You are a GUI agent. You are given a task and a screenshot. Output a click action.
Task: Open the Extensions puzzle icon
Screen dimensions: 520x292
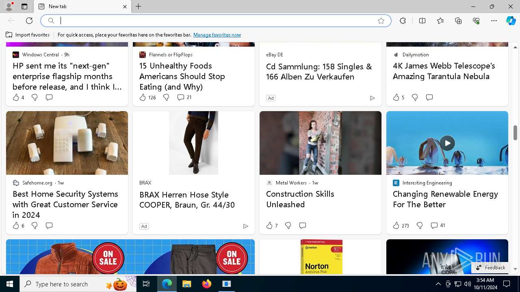point(403,21)
